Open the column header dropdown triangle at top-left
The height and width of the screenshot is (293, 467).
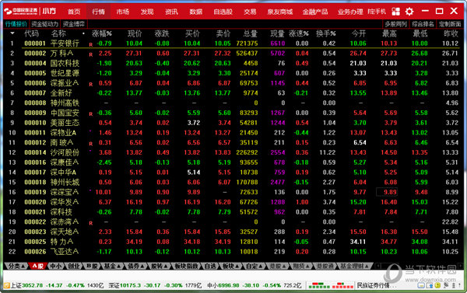point(12,33)
